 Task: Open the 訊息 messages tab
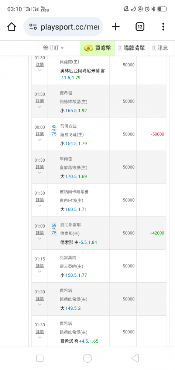pyautogui.click(x=160, y=48)
